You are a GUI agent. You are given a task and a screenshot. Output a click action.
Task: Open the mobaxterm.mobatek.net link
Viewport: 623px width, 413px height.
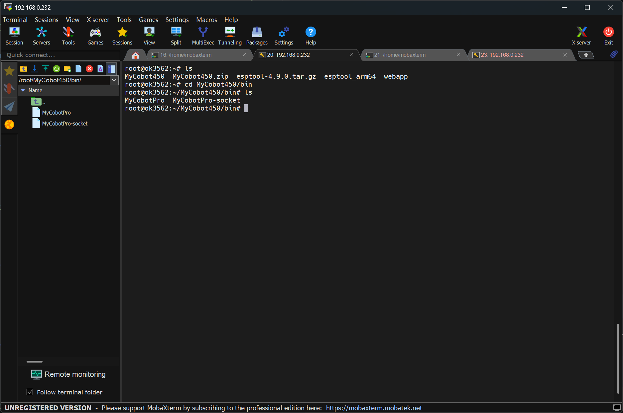point(374,408)
